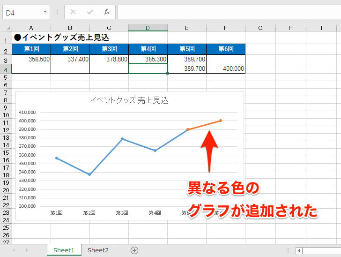The image size is (341, 257).
Task: Select column D header
Action: [148, 28]
